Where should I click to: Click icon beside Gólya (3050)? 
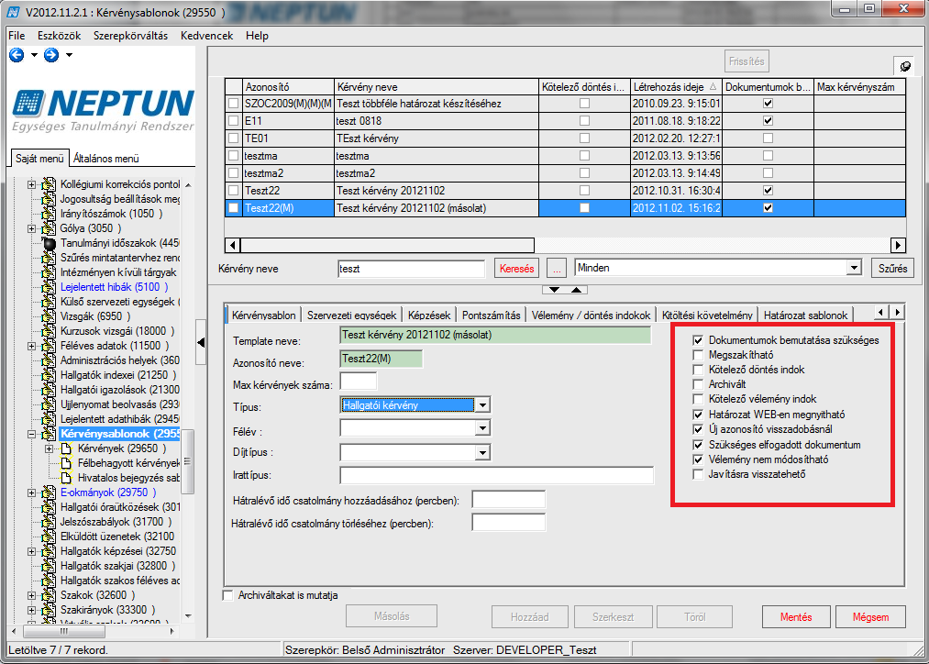50,228
